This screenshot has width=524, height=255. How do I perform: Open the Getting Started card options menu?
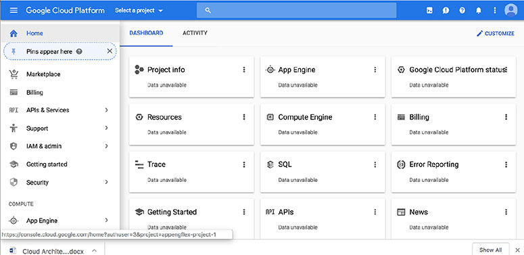(x=244, y=212)
